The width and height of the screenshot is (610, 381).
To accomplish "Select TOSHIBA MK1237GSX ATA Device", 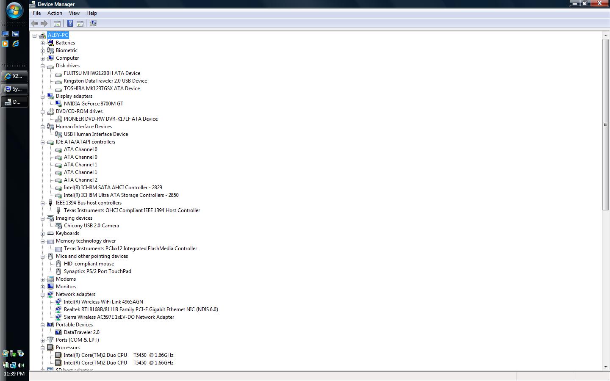I will [102, 88].
